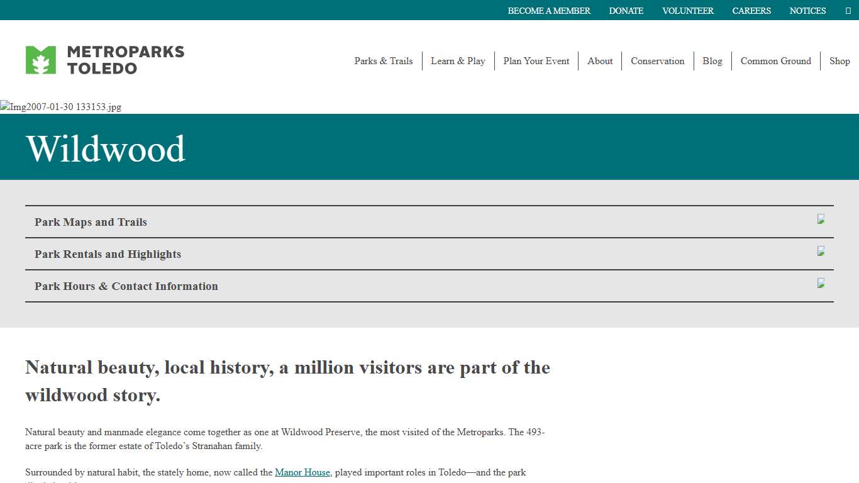The height and width of the screenshot is (483, 859).
Task: Open the About menu item
Action: (600, 61)
